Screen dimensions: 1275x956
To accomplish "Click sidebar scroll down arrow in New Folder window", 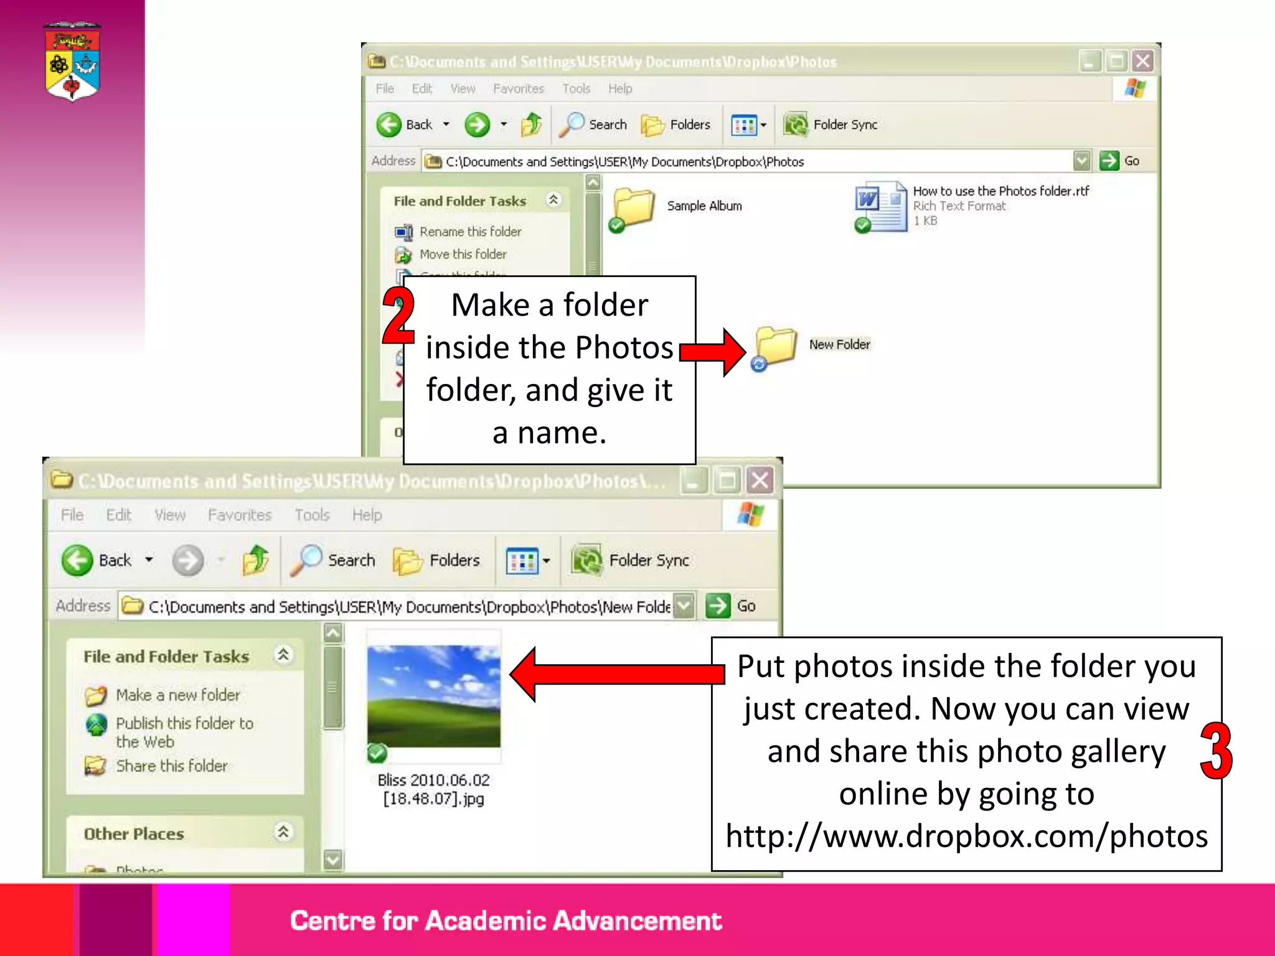I will point(333,860).
